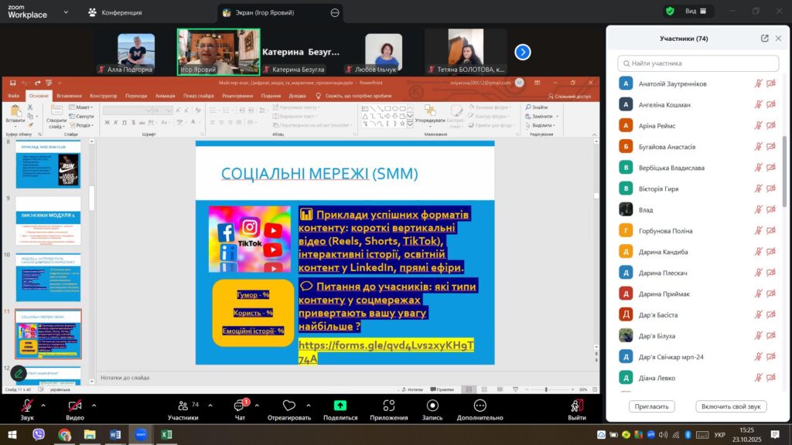Toggle microphone using the Звук button
This screenshot has height=445, width=792.
[27, 406]
